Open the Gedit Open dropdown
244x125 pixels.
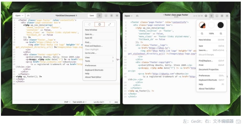point(19,16)
